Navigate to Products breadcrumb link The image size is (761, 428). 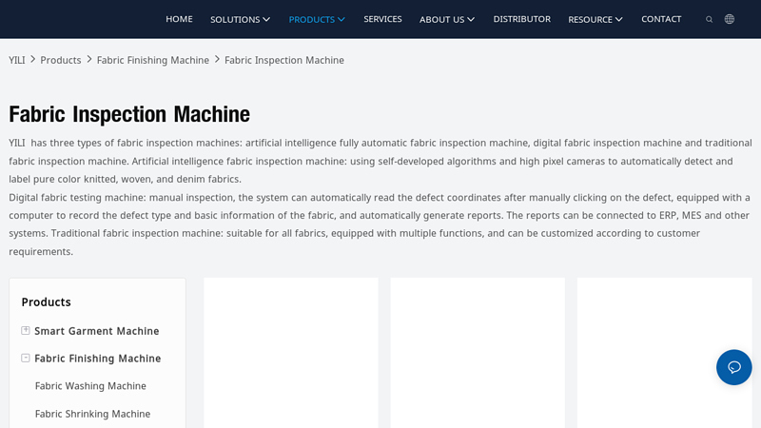(x=61, y=60)
